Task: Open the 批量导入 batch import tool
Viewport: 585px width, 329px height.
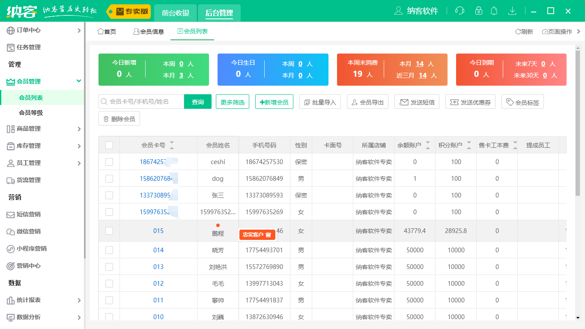Action: (320, 102)
